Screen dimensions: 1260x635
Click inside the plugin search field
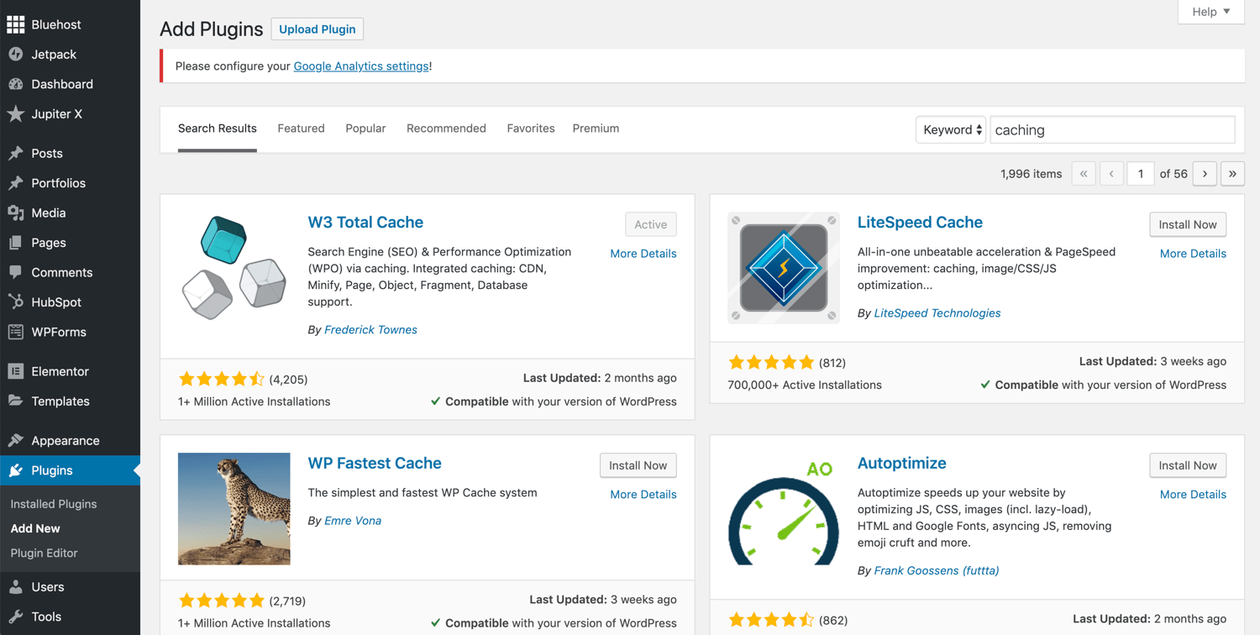pos(1111,130)
